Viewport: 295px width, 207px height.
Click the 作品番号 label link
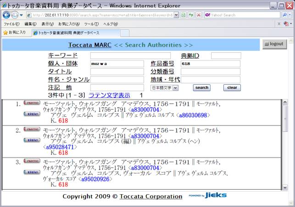(162, 64)
